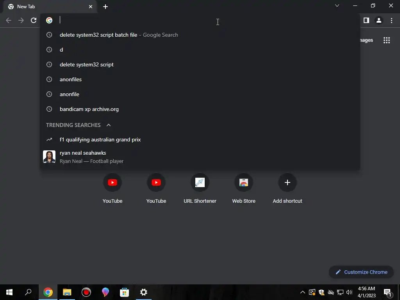Select trending search 'f1 qualifying australian grand prix'

[x=200, y=139]
